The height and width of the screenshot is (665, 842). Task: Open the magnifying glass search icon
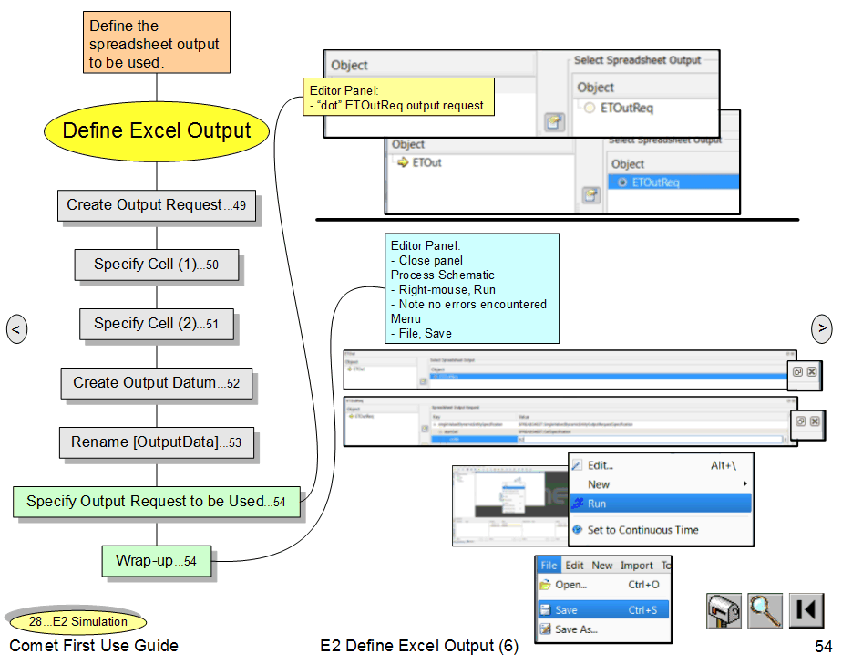point(765,610)
